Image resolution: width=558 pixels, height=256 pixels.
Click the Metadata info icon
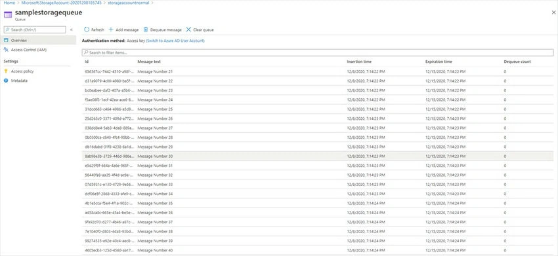pyautogui.click(x=6, y=81)
